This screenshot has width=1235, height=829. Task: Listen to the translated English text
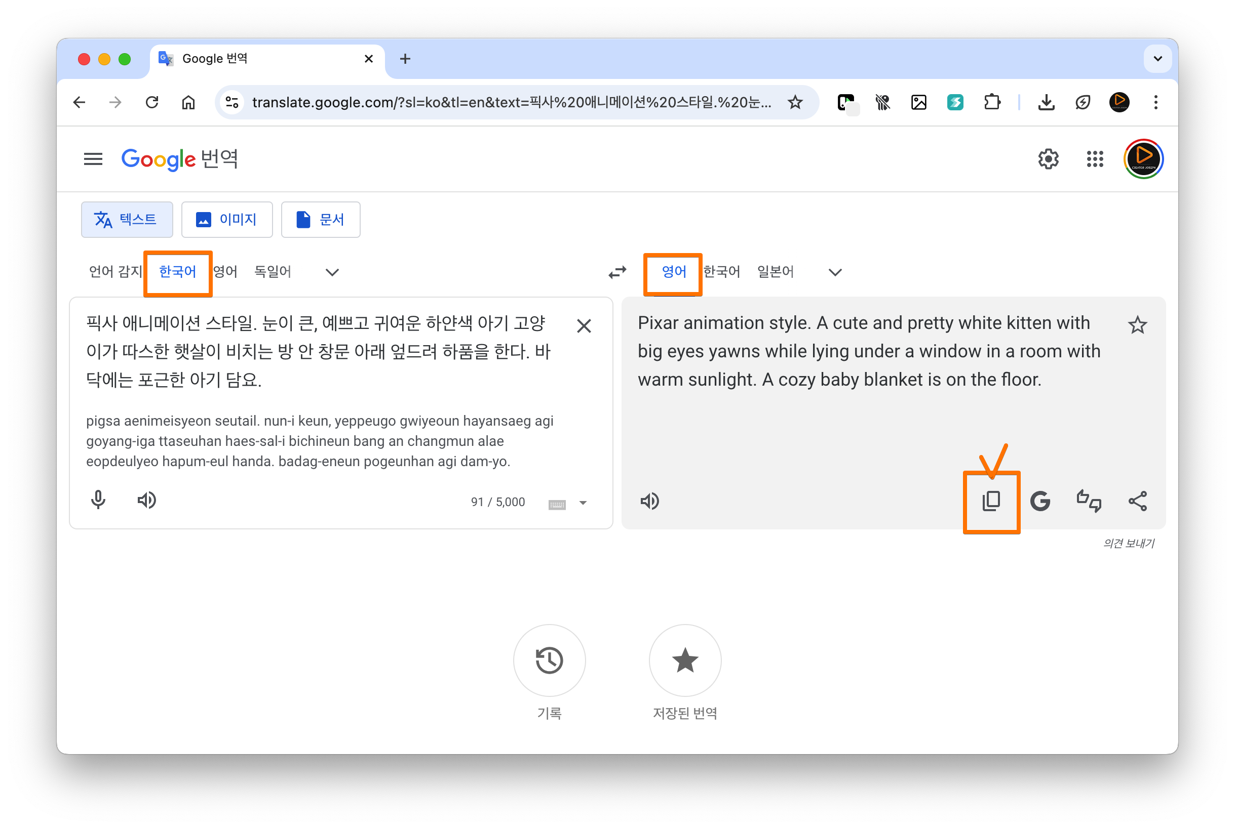pos(650,501)
